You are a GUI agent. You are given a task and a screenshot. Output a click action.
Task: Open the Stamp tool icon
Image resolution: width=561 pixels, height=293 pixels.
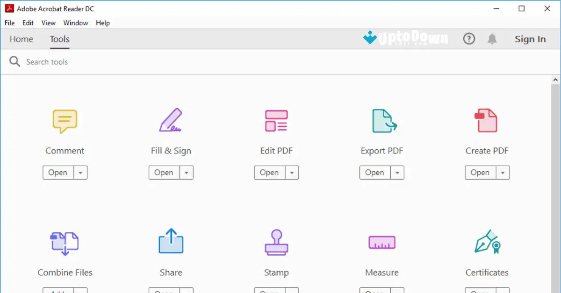point(276,242)
